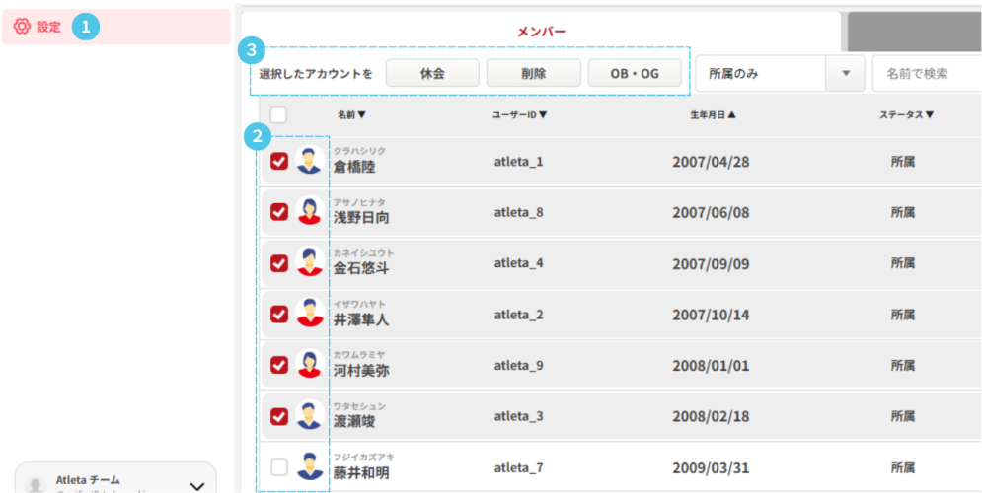Switch to the メンバー tab
This screenshot has width=982, height=493.
pyautogui.click(x=541, y=32)
